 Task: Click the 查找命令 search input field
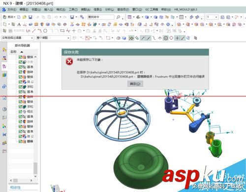101,17
